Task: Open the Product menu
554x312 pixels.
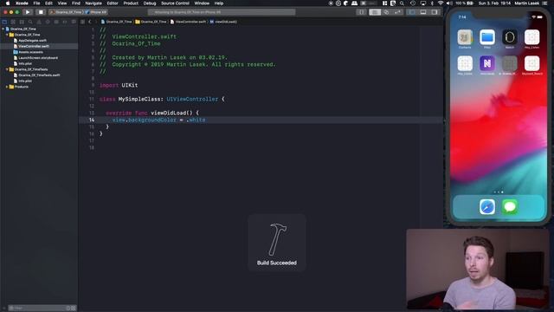Action: pyautogui.click(x=131, y=3)
